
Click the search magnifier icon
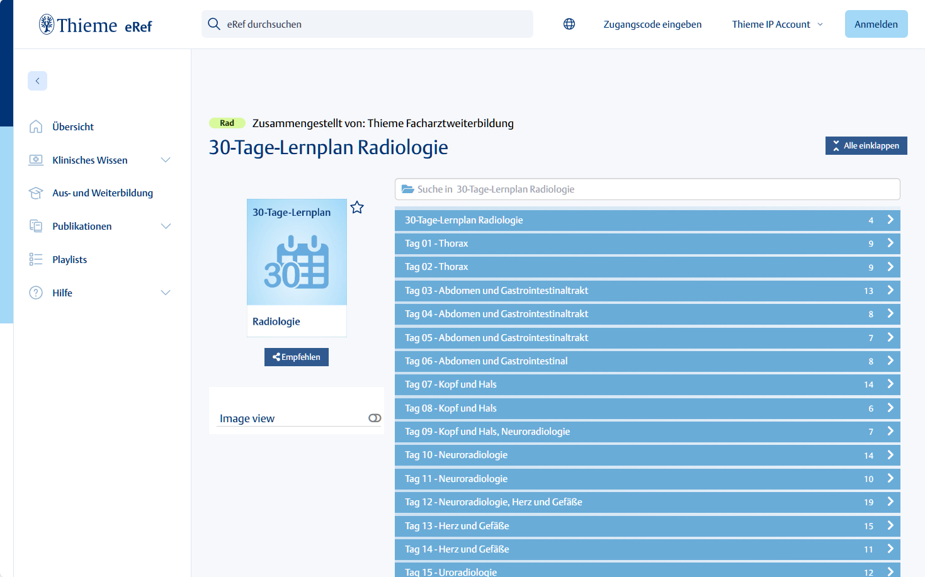pyautogui.click(x=214, y=24)
